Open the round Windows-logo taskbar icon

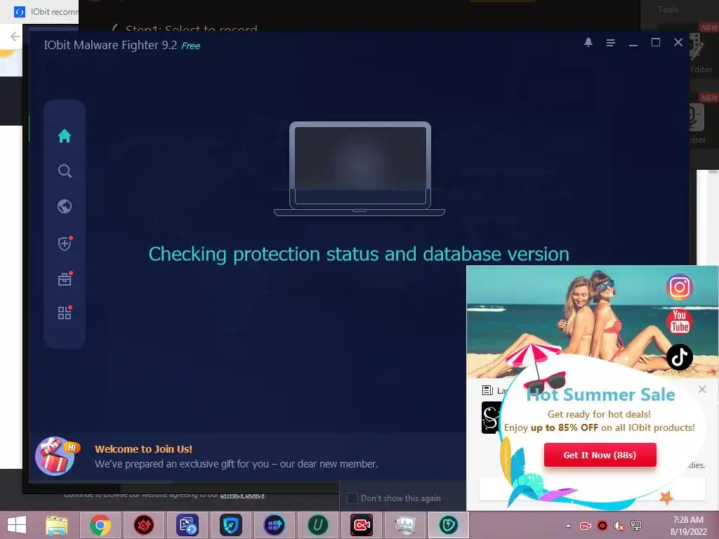(x=275, y=525)
